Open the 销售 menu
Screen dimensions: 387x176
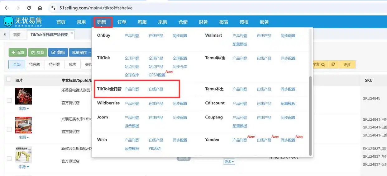click(102, 22)
